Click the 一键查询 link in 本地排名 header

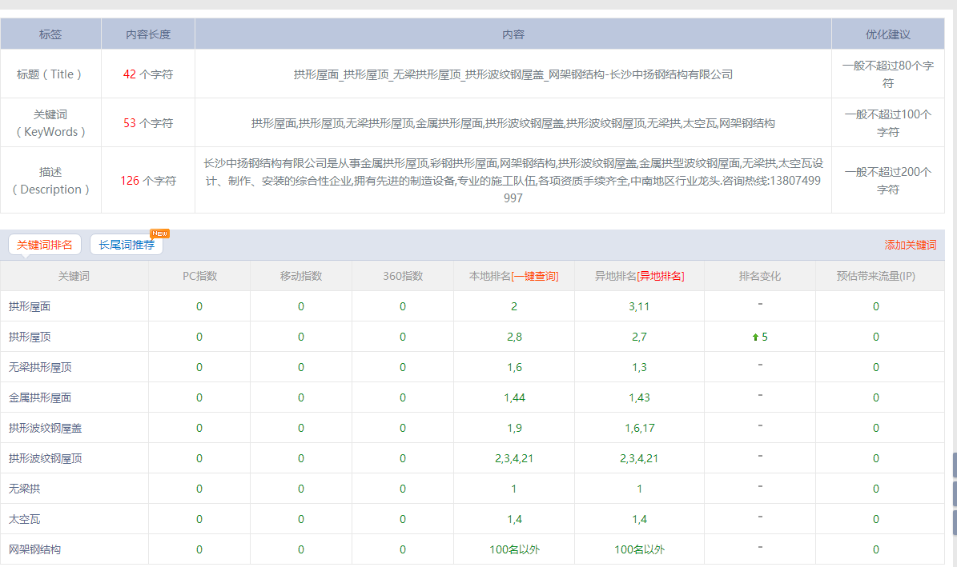[535, 276]
